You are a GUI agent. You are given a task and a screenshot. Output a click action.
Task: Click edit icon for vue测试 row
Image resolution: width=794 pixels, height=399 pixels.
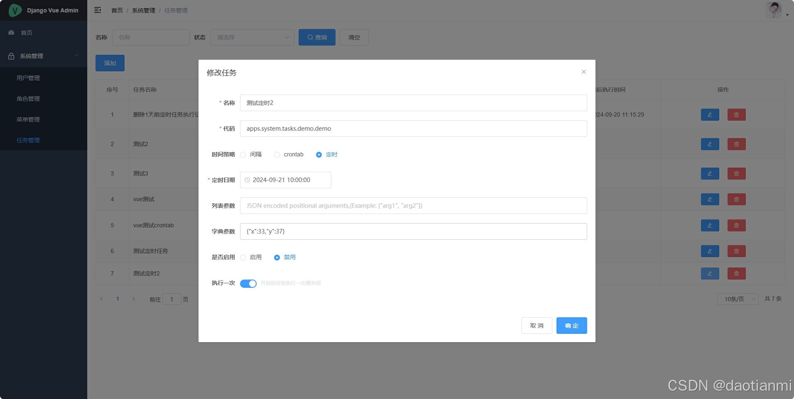[x=710, y=199]
